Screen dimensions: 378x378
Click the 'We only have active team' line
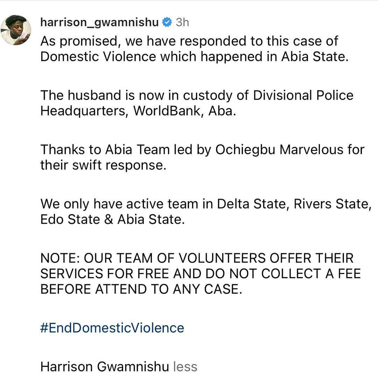(206, 204)
